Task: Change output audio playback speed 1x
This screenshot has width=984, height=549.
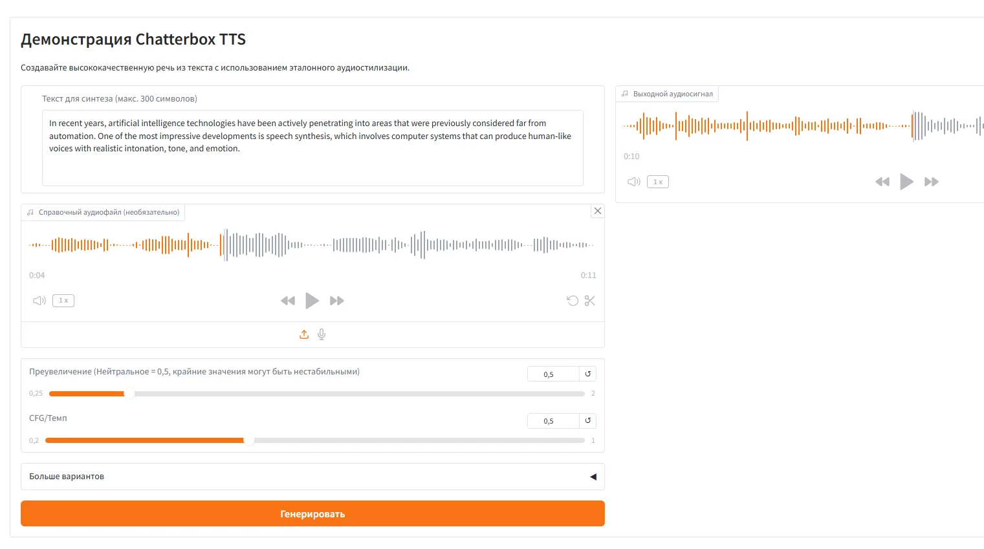Action: point(658,182)
